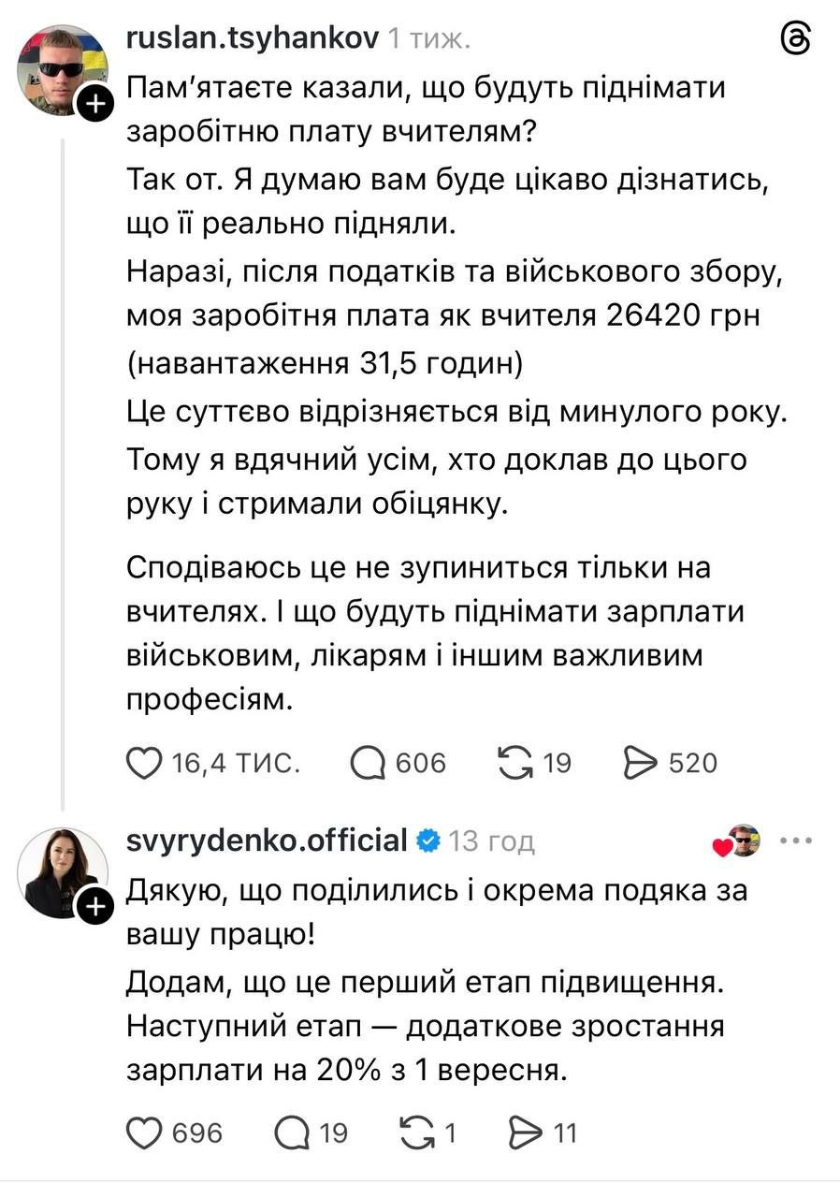
Task: Open comments on the teacher salary post
Action: click(369, 764)
